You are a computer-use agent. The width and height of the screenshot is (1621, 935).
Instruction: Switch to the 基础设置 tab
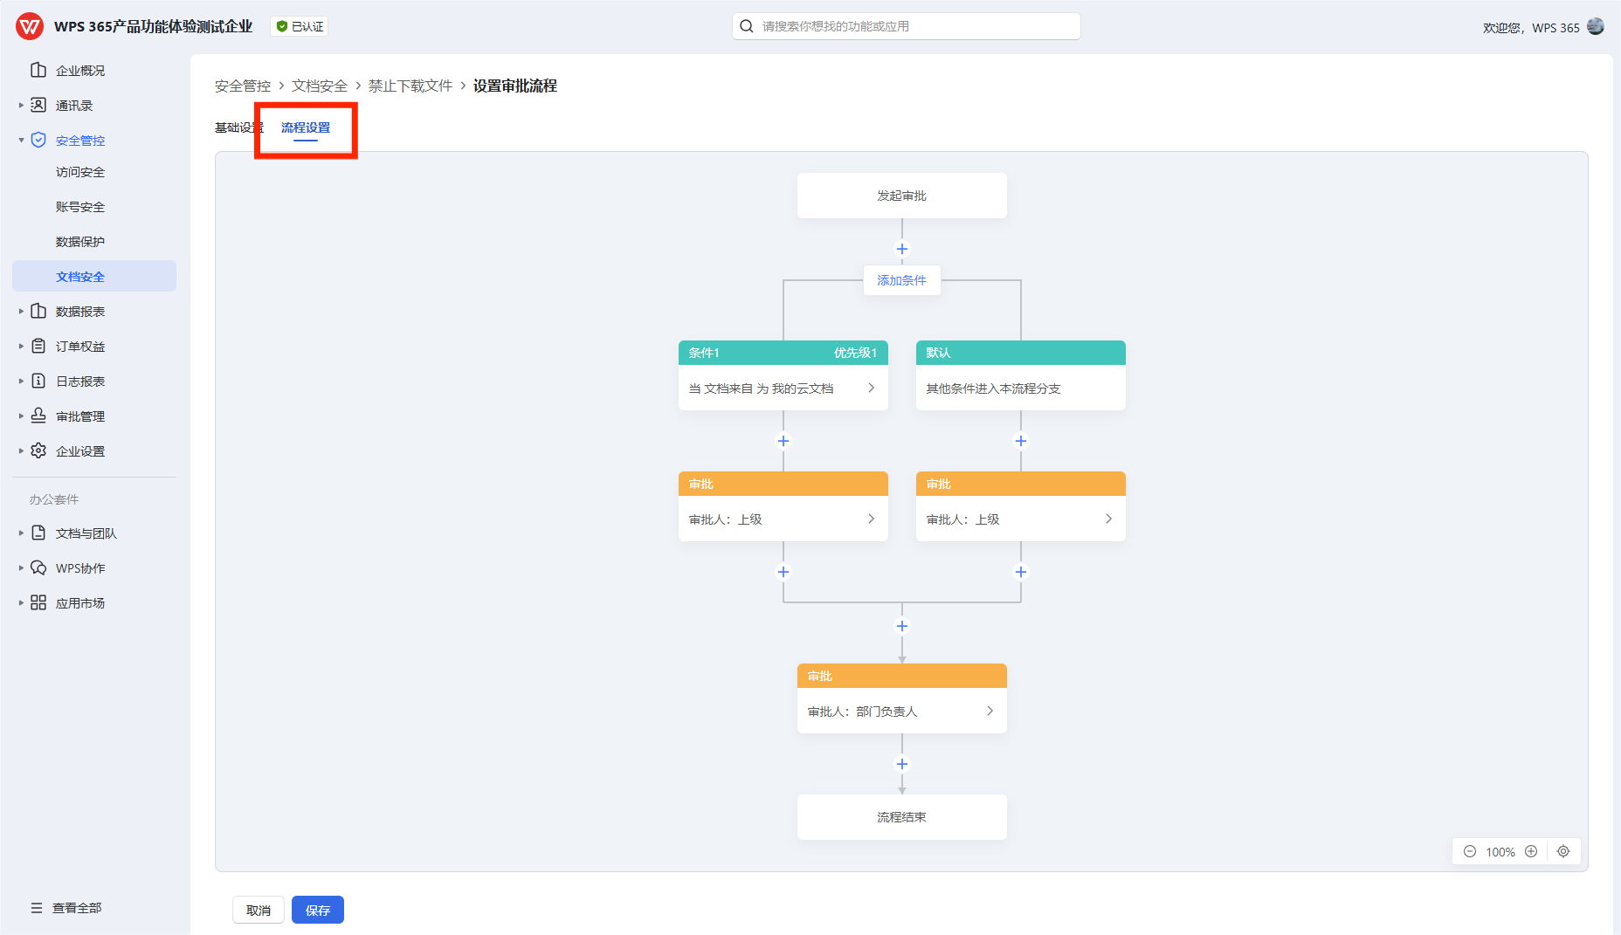(x=234, y=127)
